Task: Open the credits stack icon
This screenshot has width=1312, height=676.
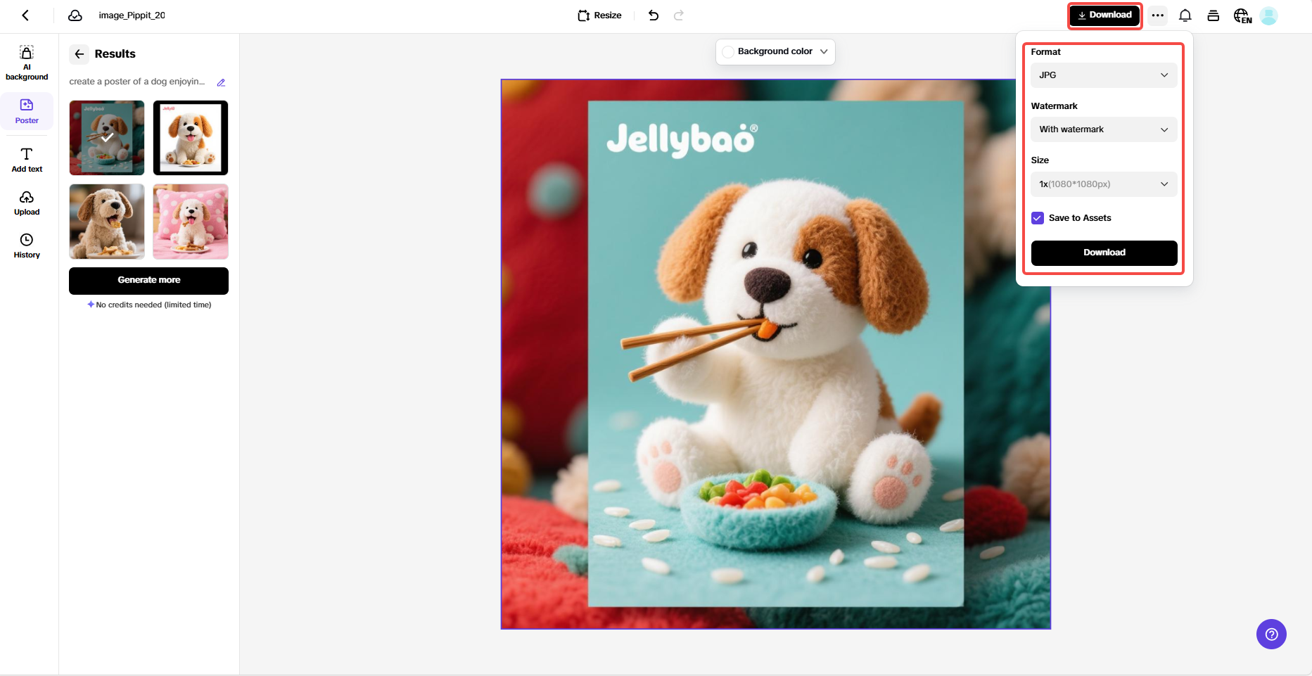Action: coord(1214,15)
